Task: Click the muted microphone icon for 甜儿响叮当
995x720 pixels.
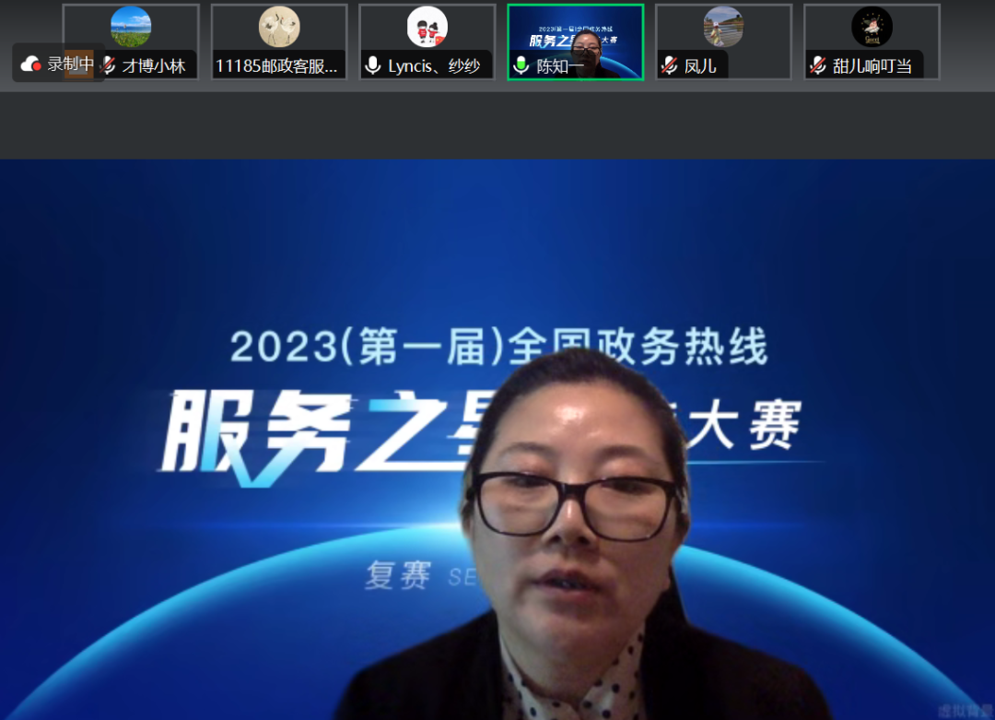Action: [x=818, y=65]
